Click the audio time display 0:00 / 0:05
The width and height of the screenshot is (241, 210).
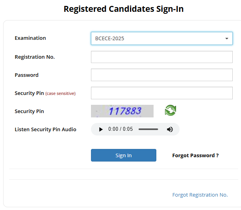tap(120, 129)
